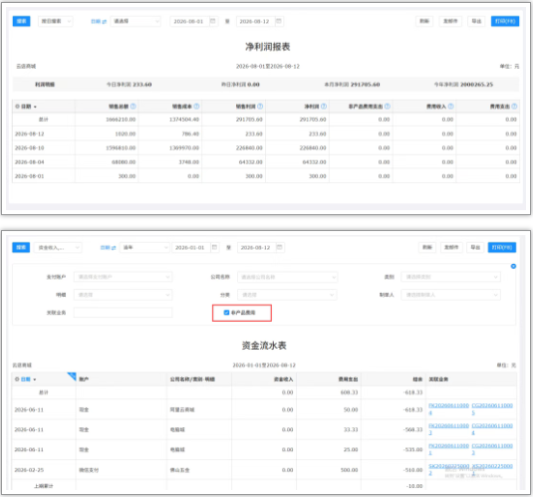The width and height of the screenshot is (533, 497).
Task: Toggle the 非产品费用 checkbox
Action: point(226,313)
